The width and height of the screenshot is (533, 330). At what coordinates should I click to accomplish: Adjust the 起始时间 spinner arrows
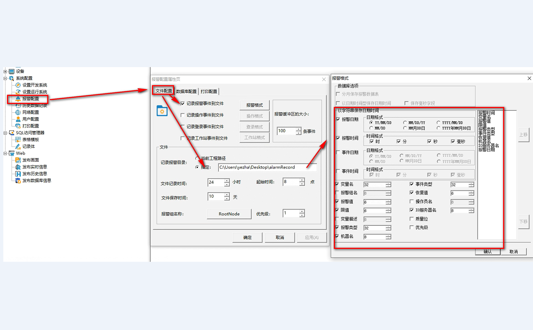click(x=302, y=182)
